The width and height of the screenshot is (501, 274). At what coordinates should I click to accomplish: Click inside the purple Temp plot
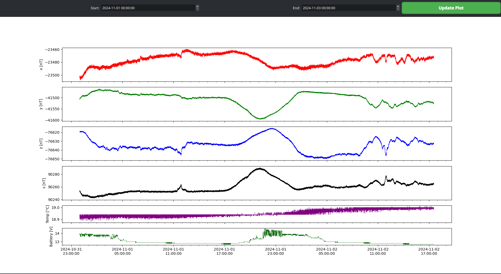click(x=257, y=214)
